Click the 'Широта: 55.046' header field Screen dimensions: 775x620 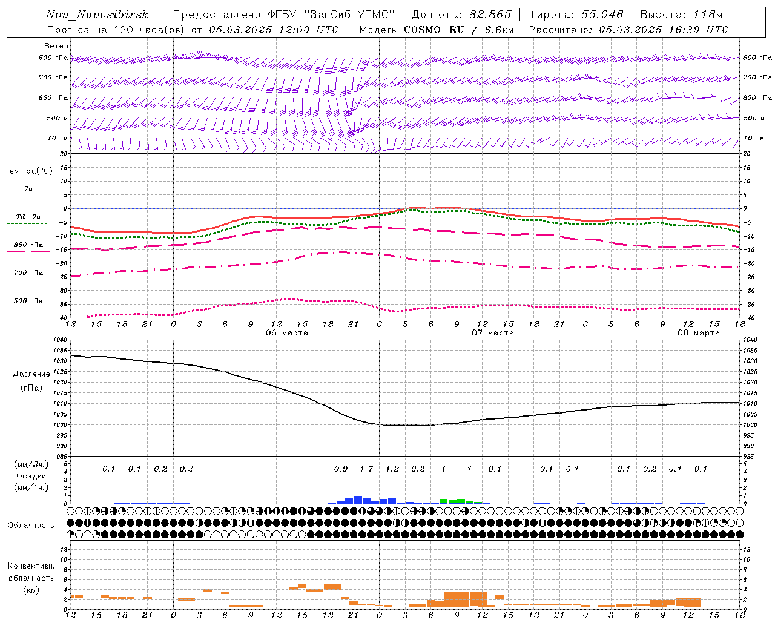click(575, 15)
